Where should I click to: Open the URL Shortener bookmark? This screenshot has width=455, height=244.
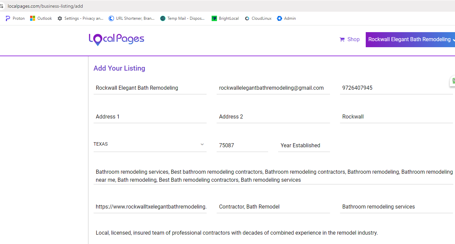click(x=131, y=18)
